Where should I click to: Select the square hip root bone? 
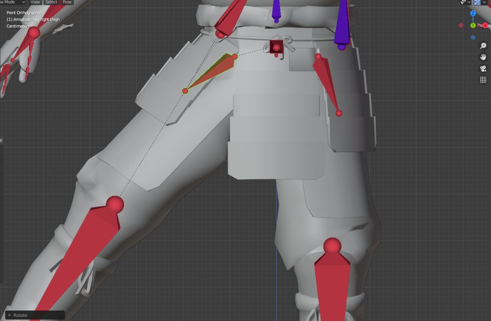[277, 48]
